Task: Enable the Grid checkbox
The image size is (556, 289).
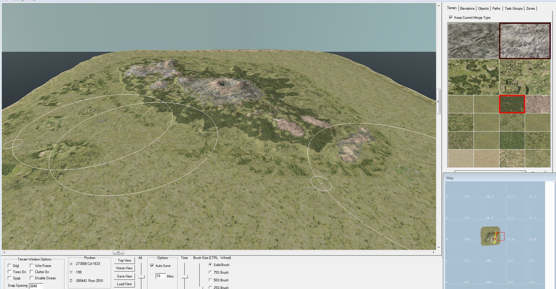Action: [10, 266]
